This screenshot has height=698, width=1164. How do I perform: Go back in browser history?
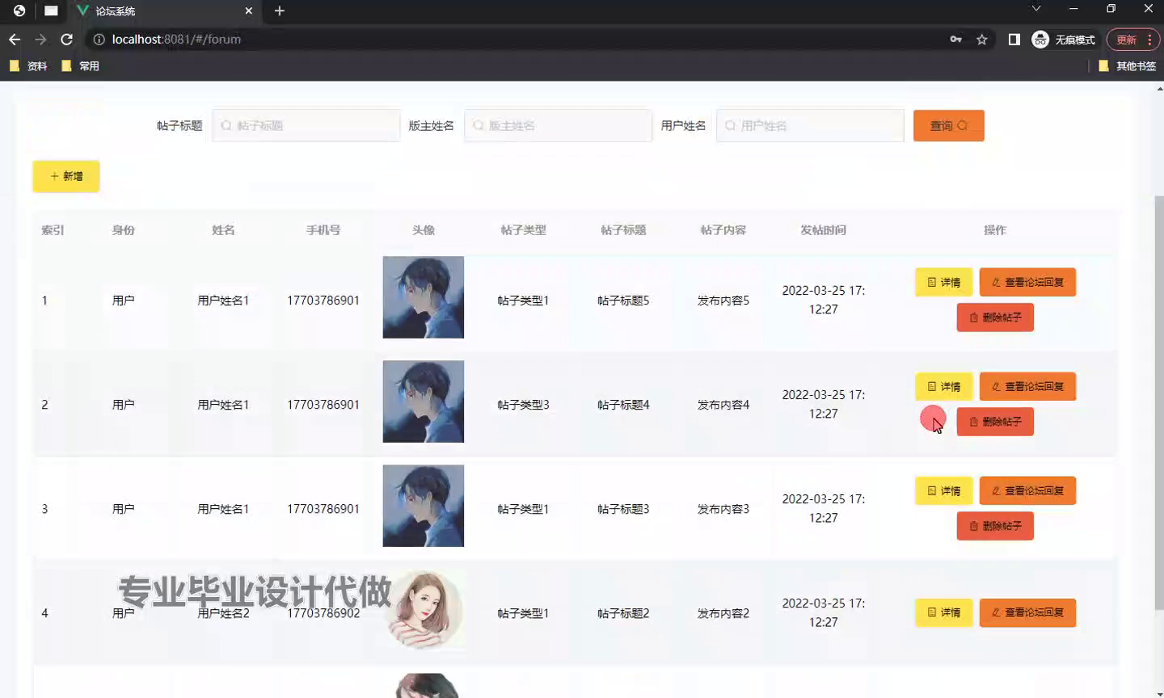(x=15, y=39)
